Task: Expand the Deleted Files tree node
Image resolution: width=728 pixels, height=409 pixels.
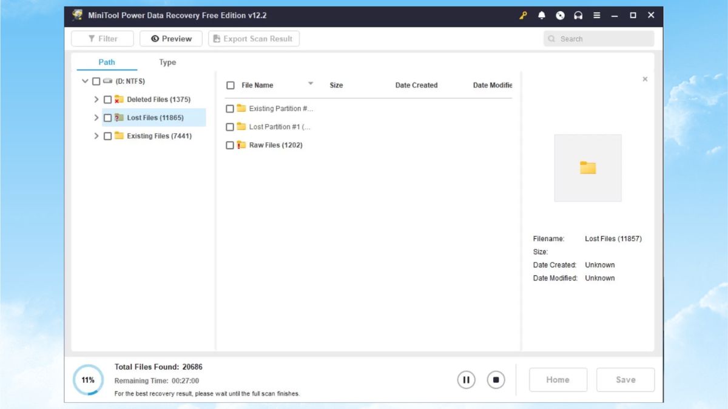Action: [x=96, y=99]
